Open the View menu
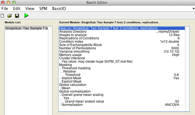 (x=30, y=9)
